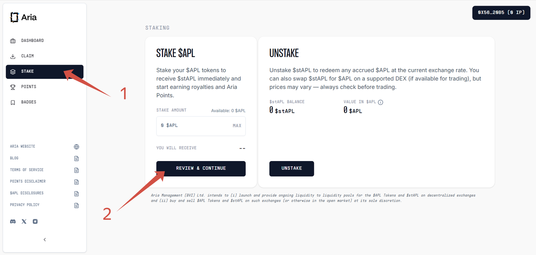Open the $APL Disclosures link
The height and width of the screenshot is (255, 536).
(27, 193)
